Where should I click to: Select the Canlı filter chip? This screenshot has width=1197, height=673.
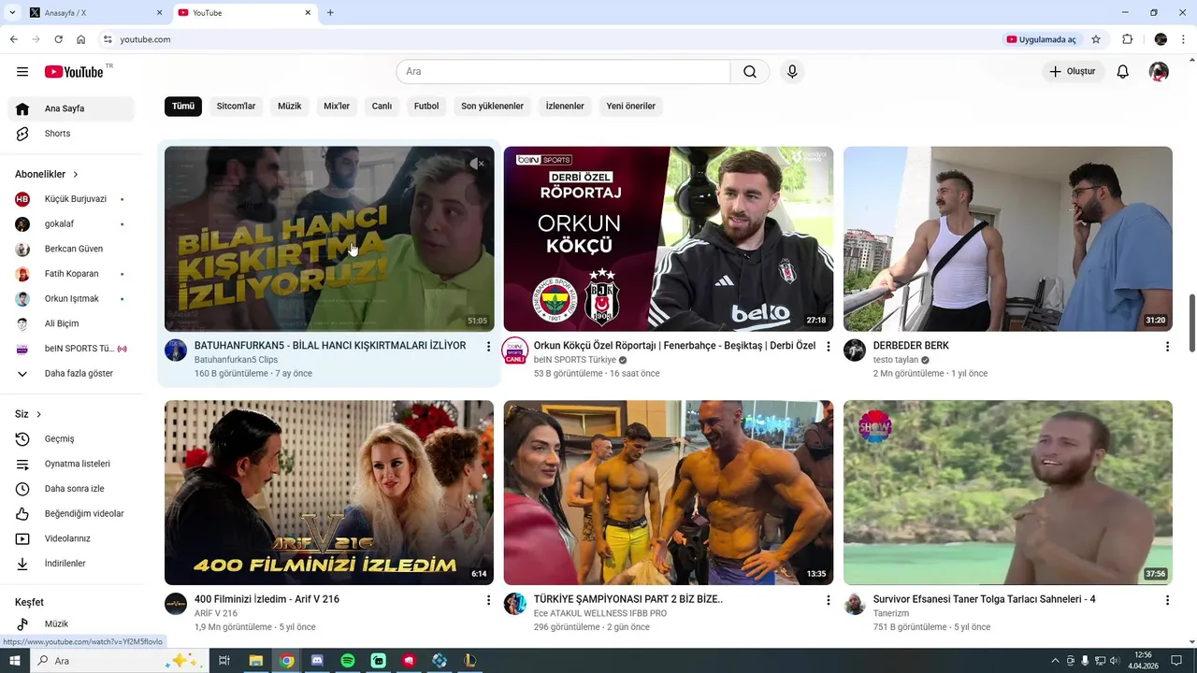(382, 106)
